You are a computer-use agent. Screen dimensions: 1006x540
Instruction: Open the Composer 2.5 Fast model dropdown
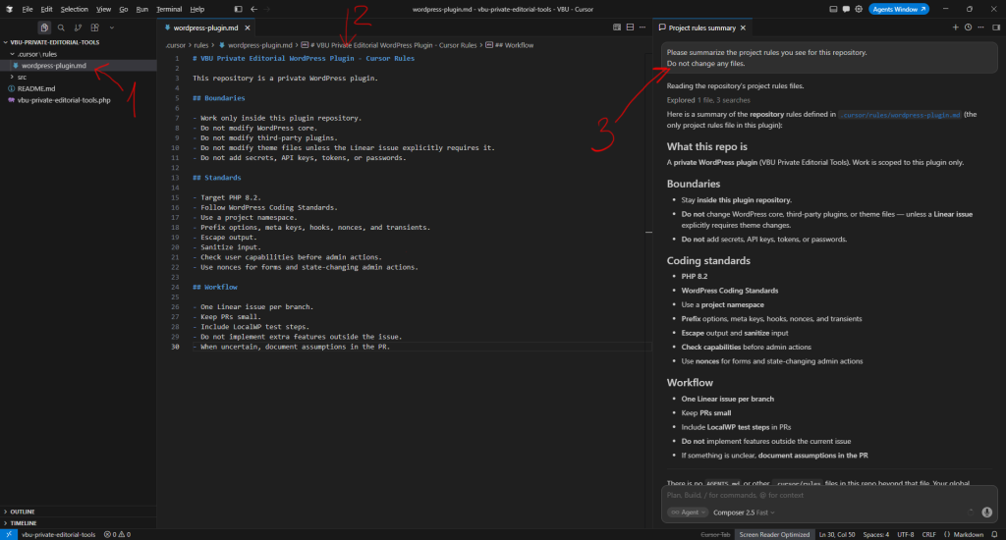pyautogui.click(x=744, y=513)
